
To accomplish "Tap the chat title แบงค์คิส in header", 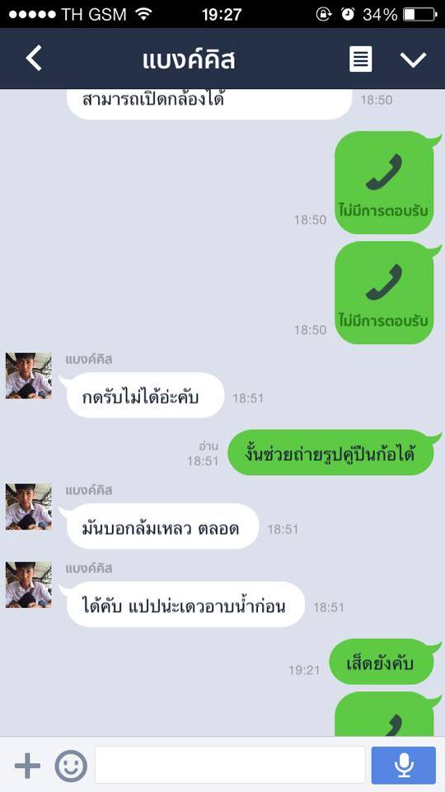I will point(189,60).
